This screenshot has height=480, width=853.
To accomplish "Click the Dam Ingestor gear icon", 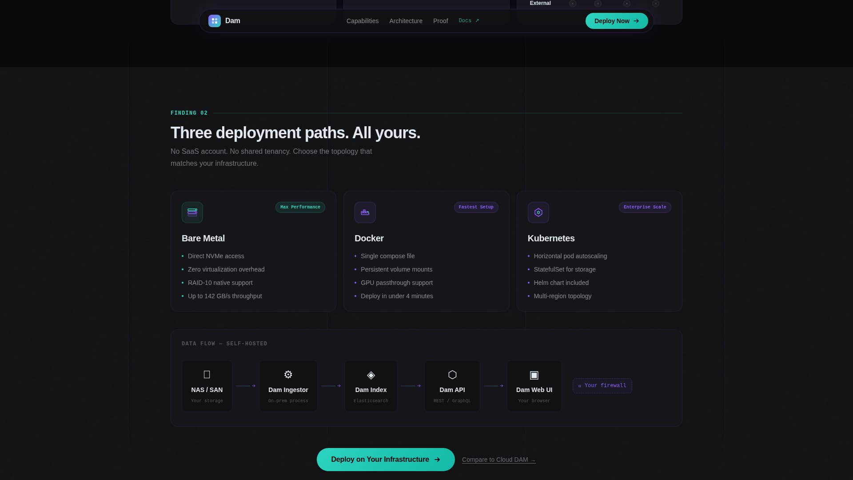I will pos(288,375).
